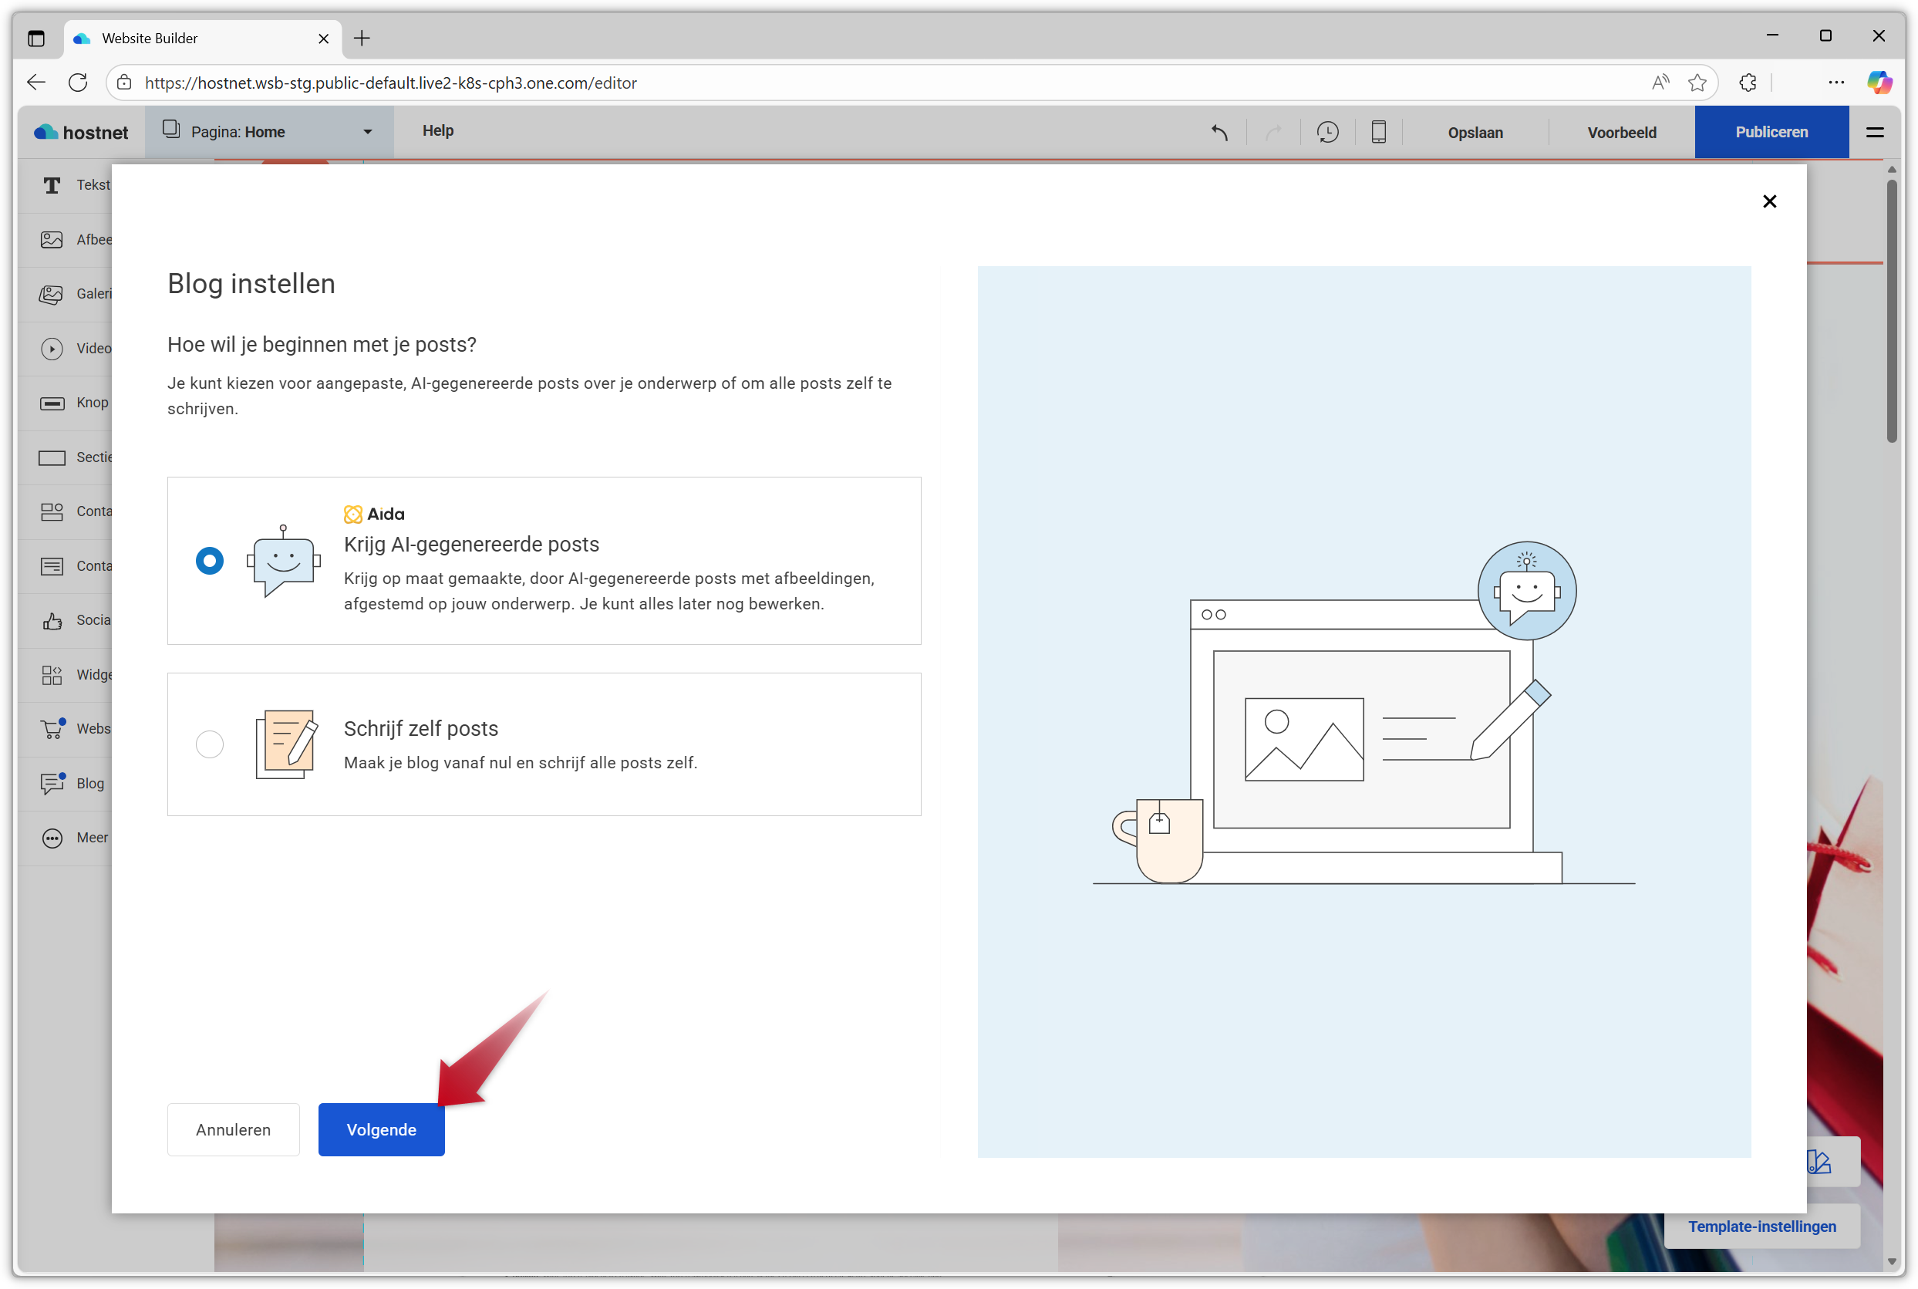Choose Schrijf zelf posts
The width and height of the screenshot is (1918, 1289).
click(x=211, y=744)
